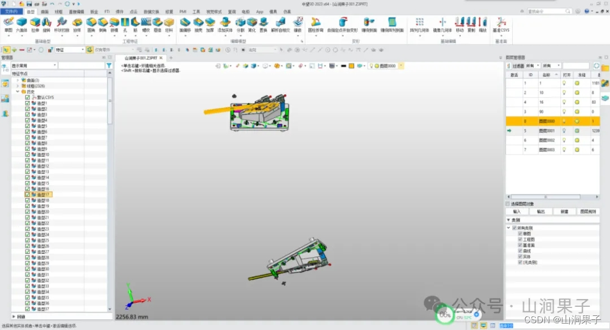Open the first 所有 filter dropdown in layer manager
The image size is (610, 330).
(533, 65)
